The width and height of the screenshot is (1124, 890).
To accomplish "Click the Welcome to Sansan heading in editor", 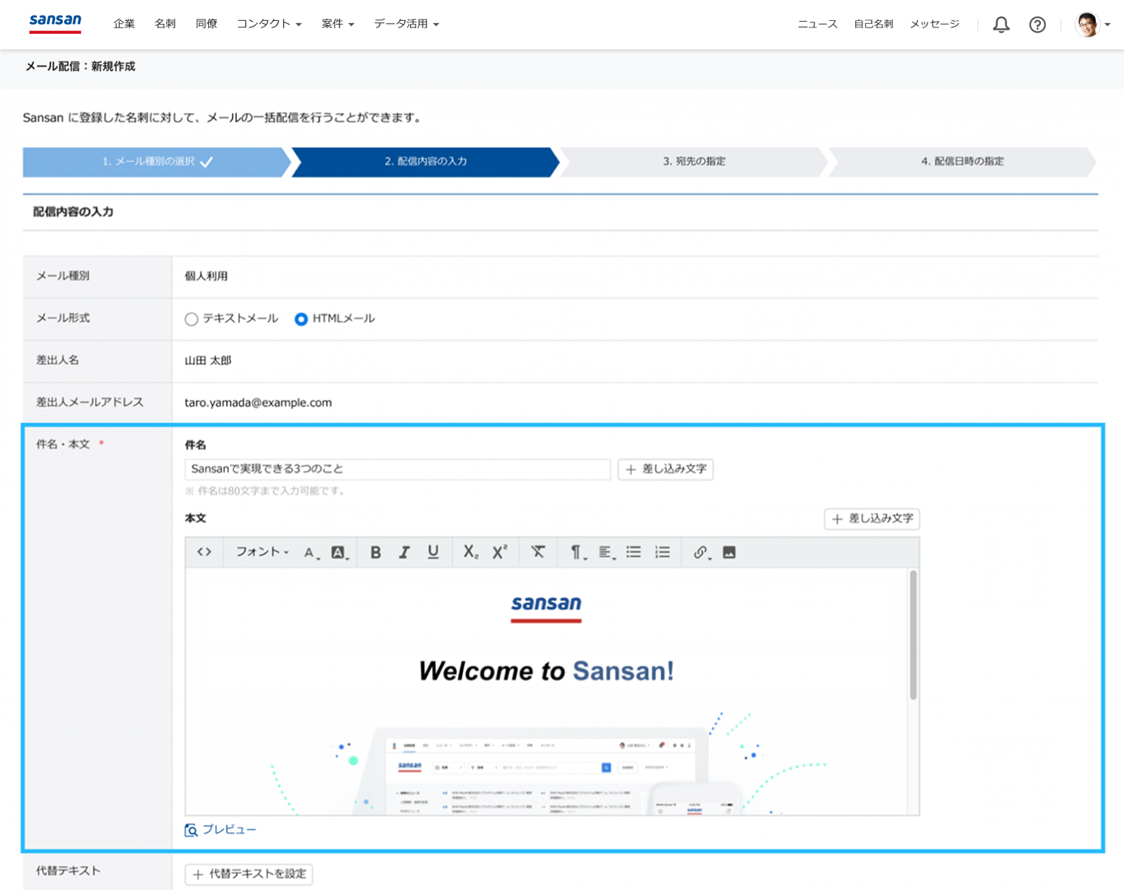I will coord(546,671).
